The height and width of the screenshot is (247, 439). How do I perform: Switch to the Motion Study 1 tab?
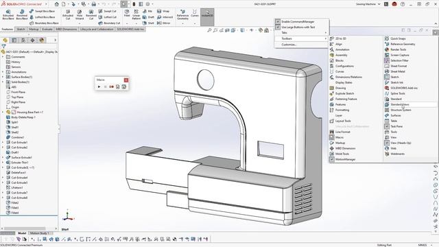click(40, 233)
